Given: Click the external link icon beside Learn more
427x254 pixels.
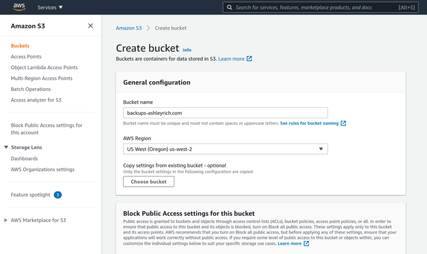Looking at the screenshot, I should (249, 58).
